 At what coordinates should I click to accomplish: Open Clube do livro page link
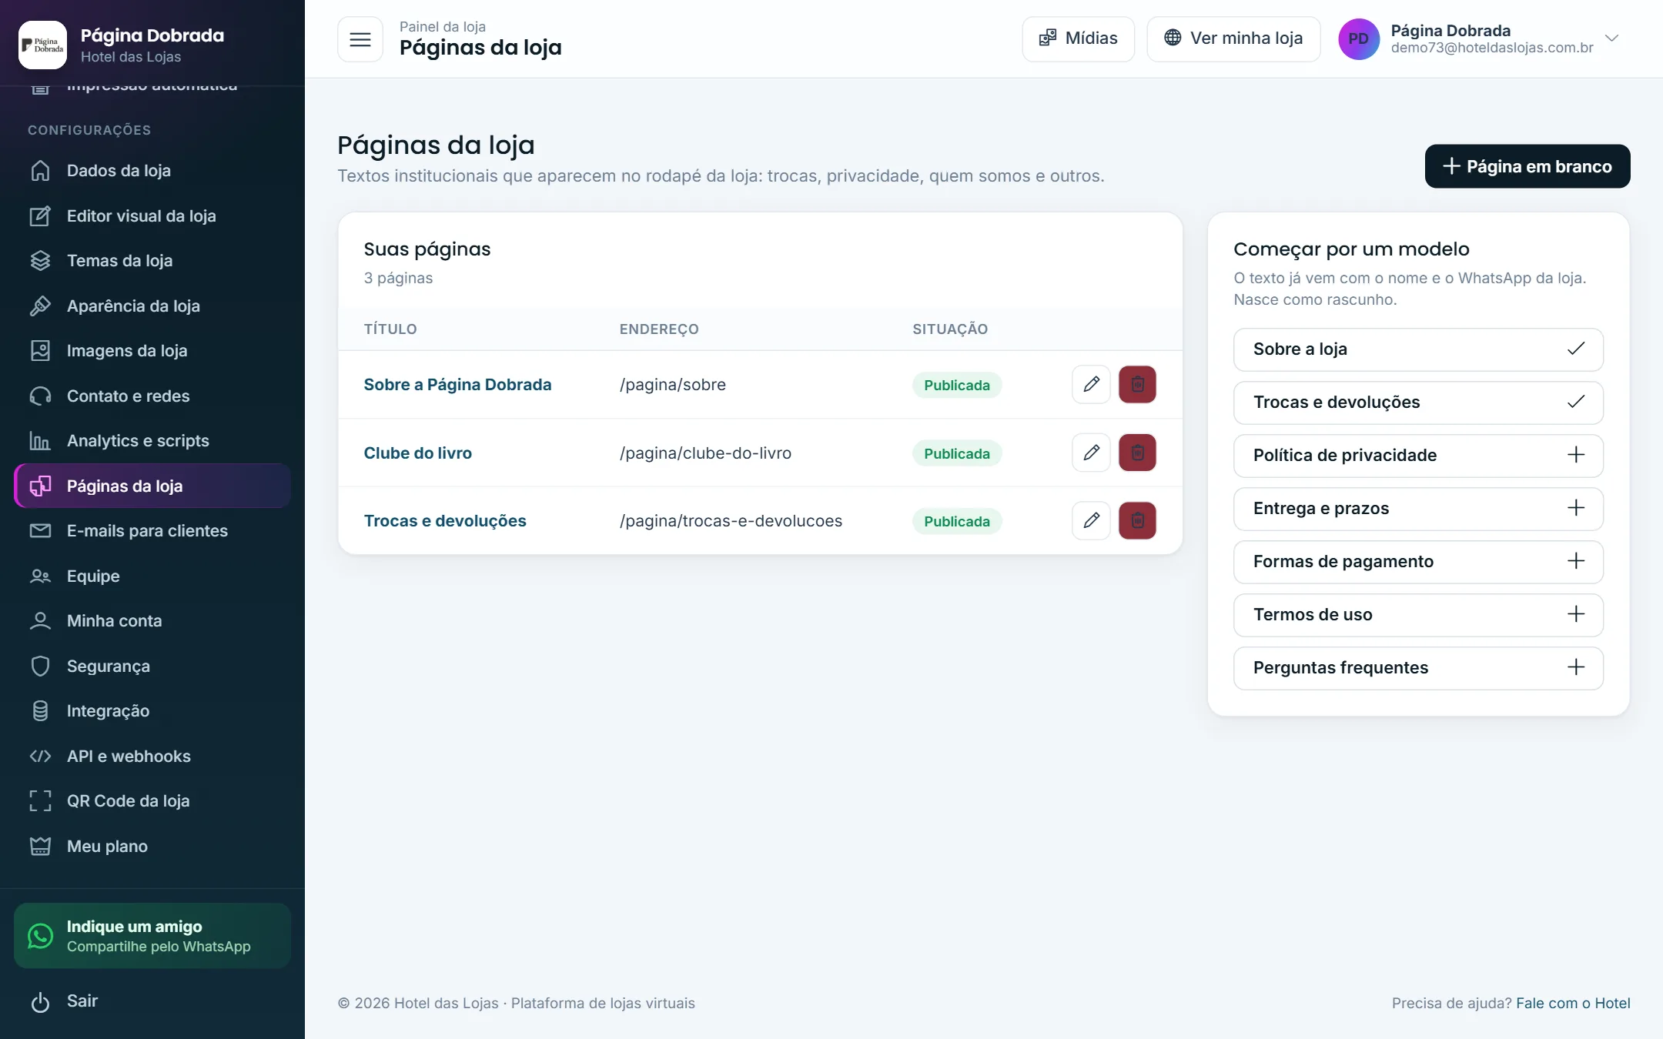tap(417, 453)
